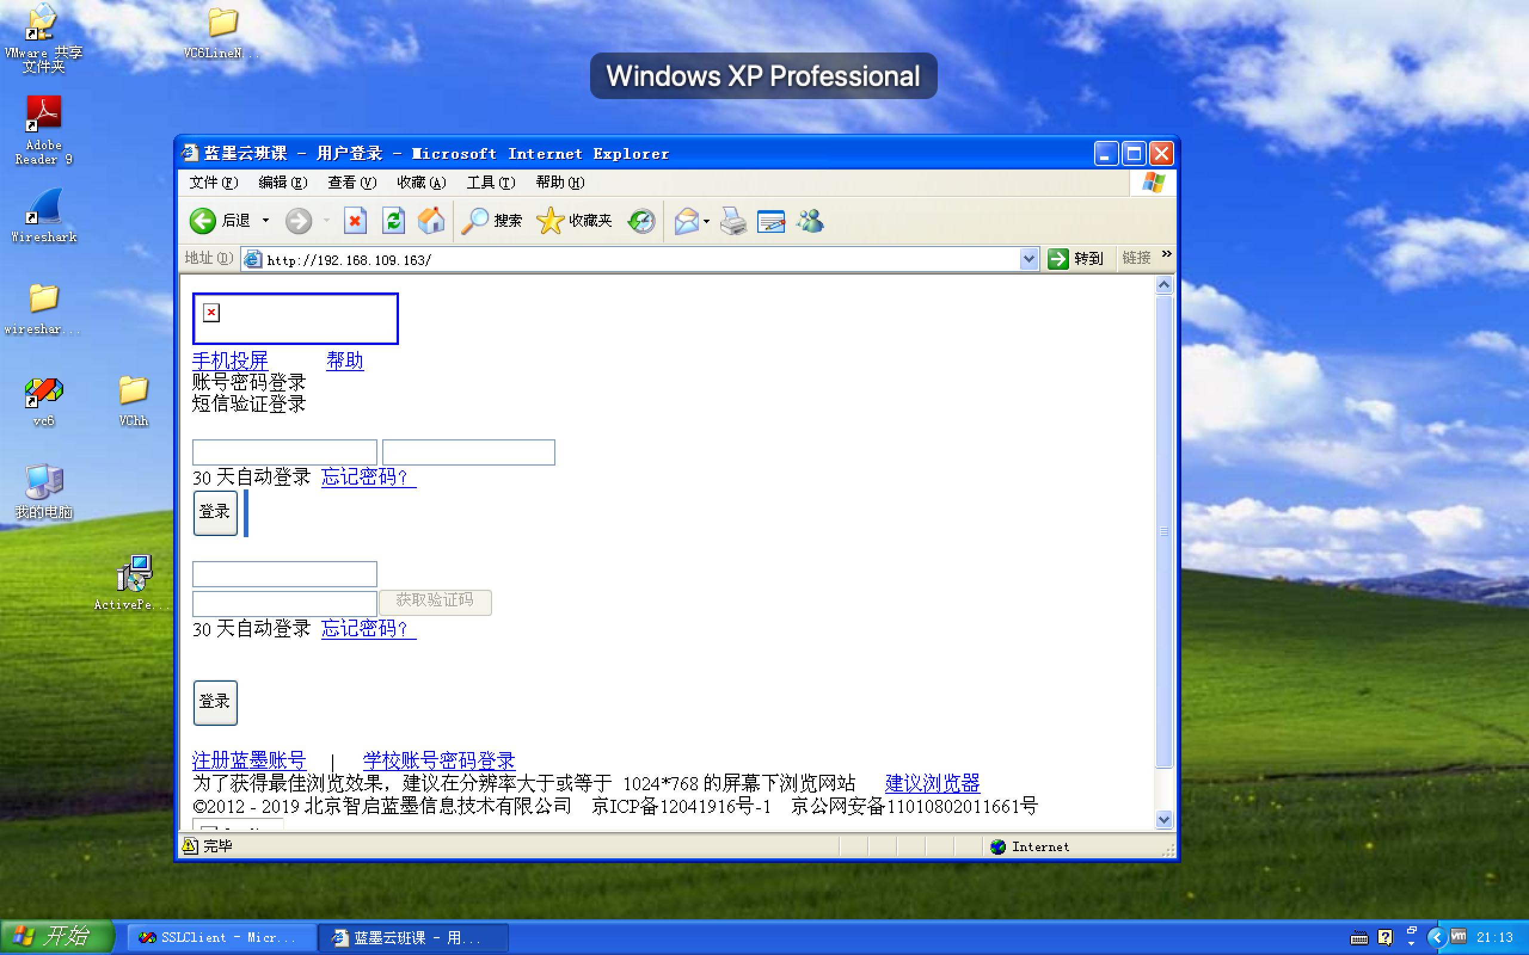
Task: Expand the Back button history dropdown arrow
Action: (266, 220)
